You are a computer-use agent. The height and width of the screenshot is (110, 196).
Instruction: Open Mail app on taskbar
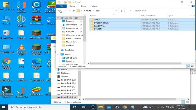109,107
